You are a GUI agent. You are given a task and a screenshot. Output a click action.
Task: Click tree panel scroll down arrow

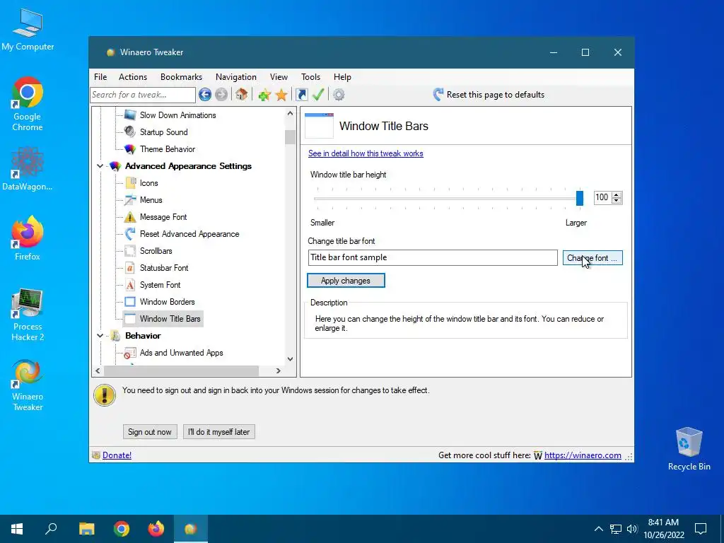290,358
